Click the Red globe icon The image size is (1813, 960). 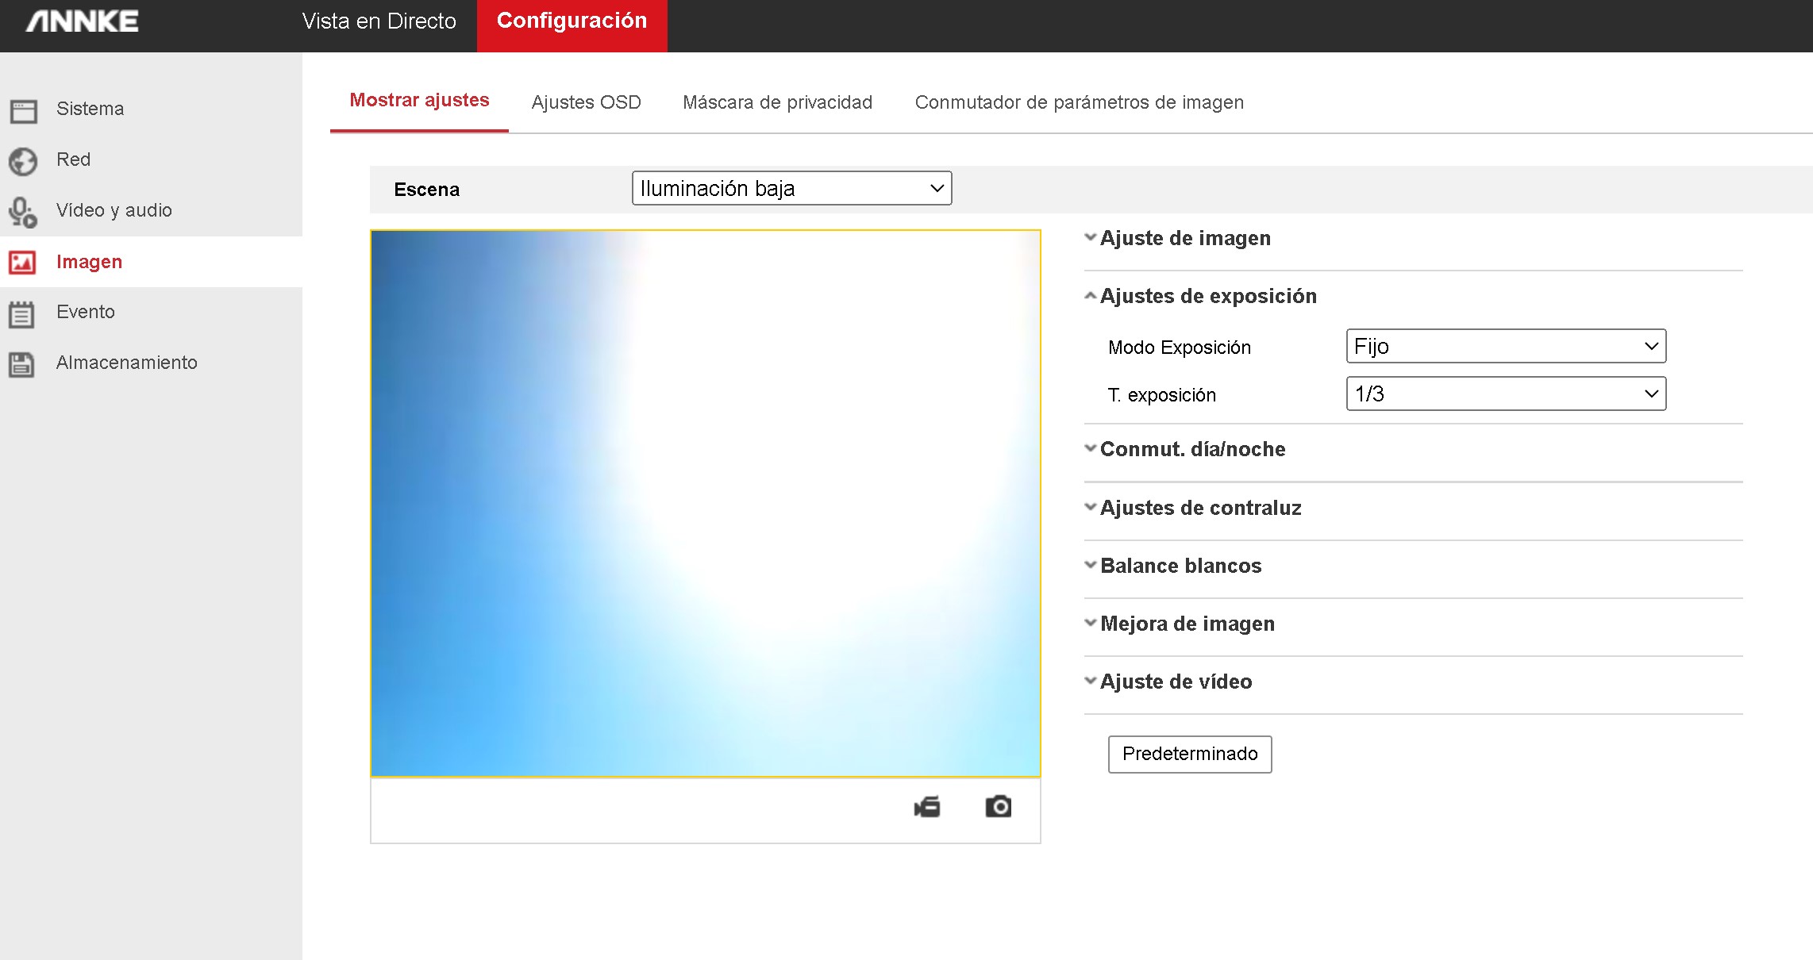click(23, 161)
